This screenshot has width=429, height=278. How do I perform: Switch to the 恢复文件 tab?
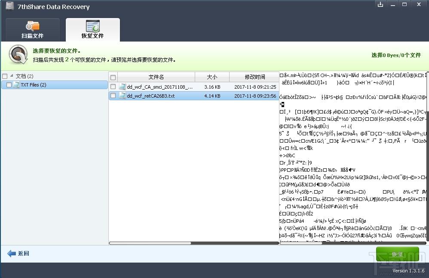pos(93,30)
